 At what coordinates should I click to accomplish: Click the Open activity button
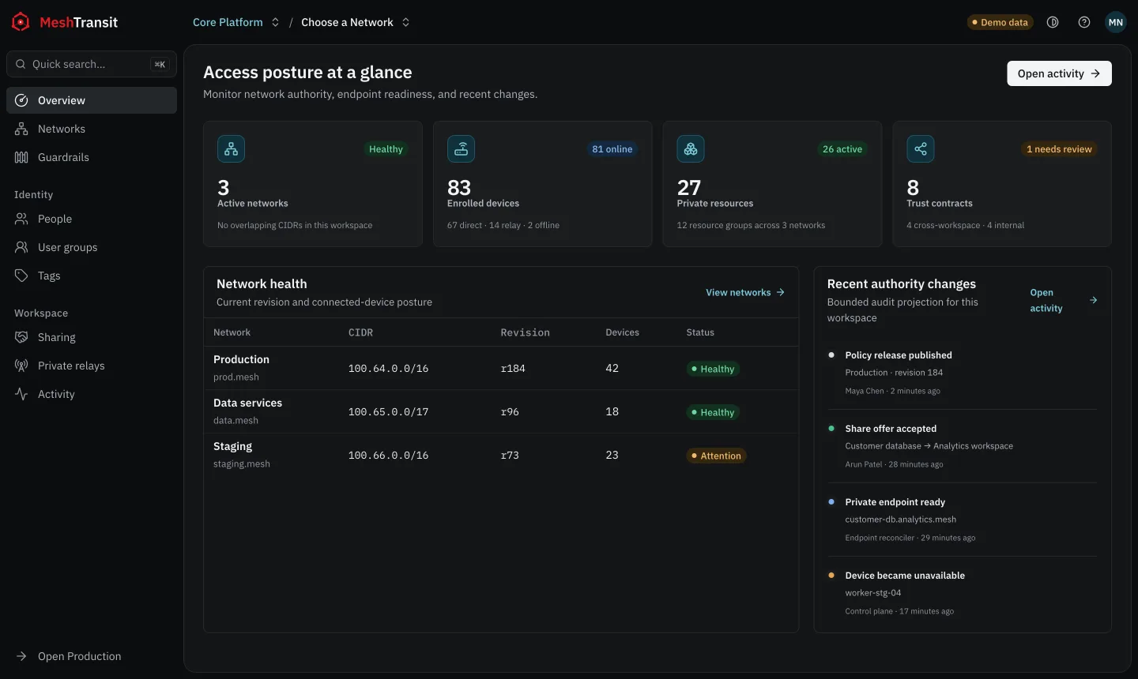[x=1059, y=73]
